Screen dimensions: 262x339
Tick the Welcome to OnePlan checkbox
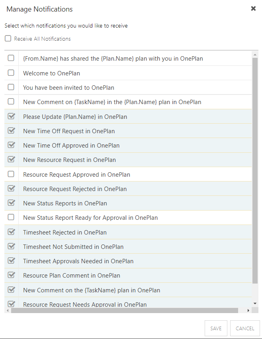point(11,73)
